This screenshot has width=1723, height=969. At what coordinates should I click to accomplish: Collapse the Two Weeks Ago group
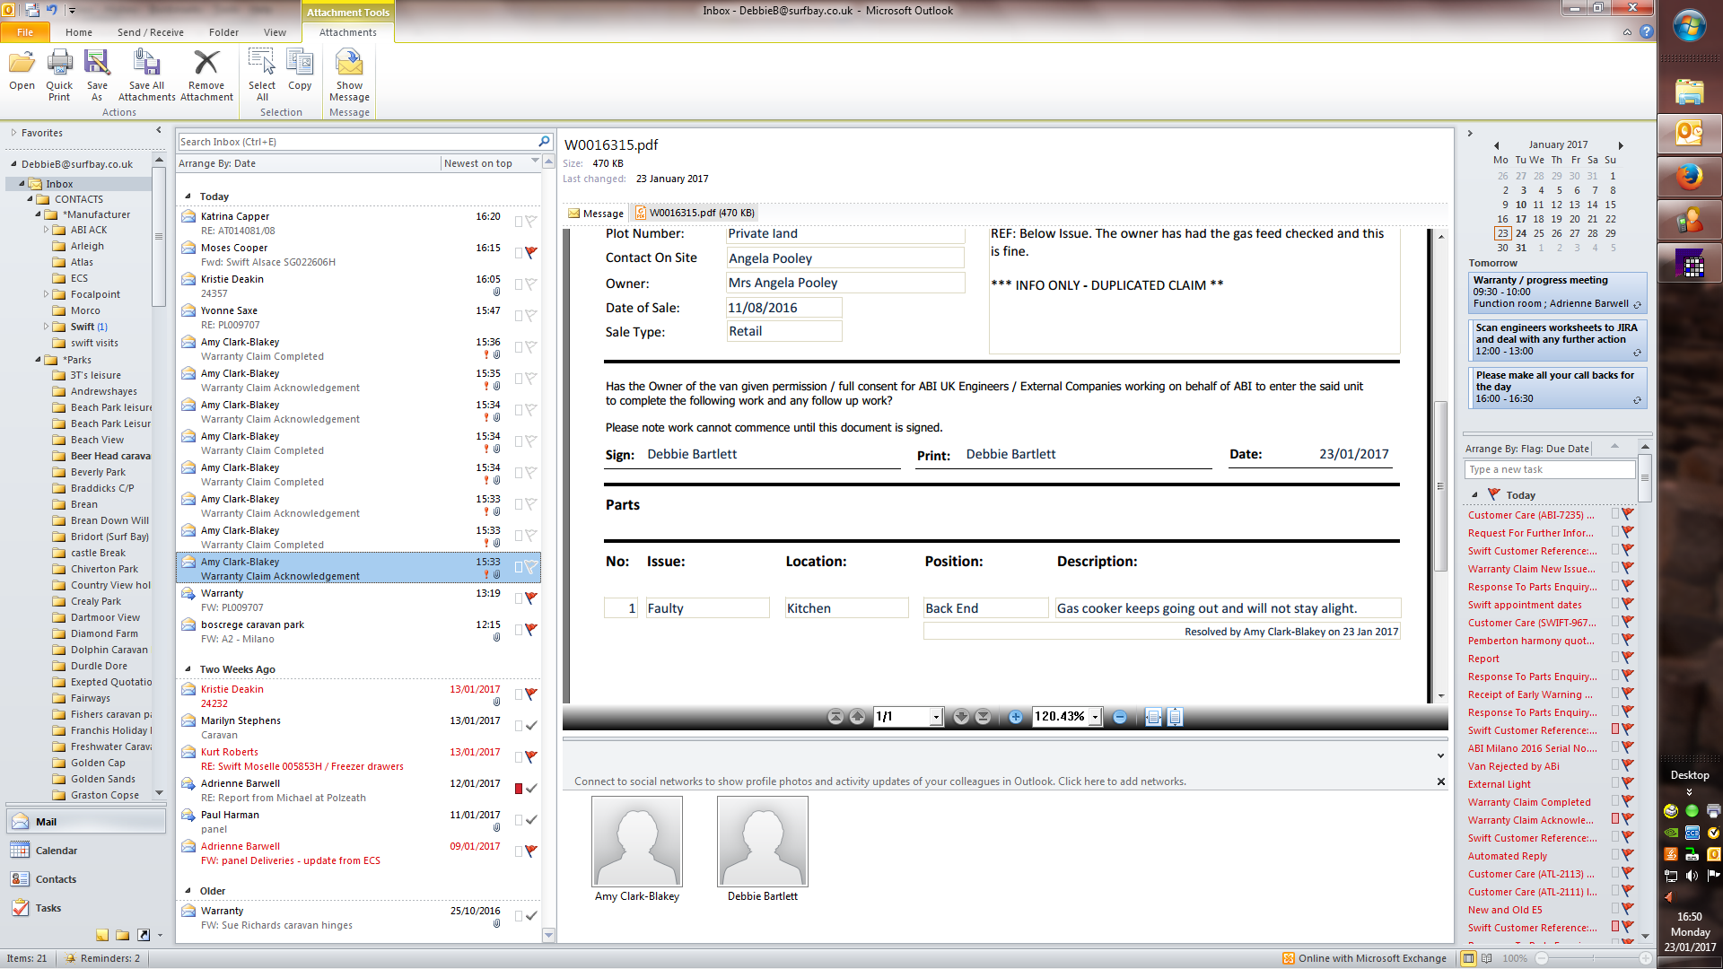188,669
